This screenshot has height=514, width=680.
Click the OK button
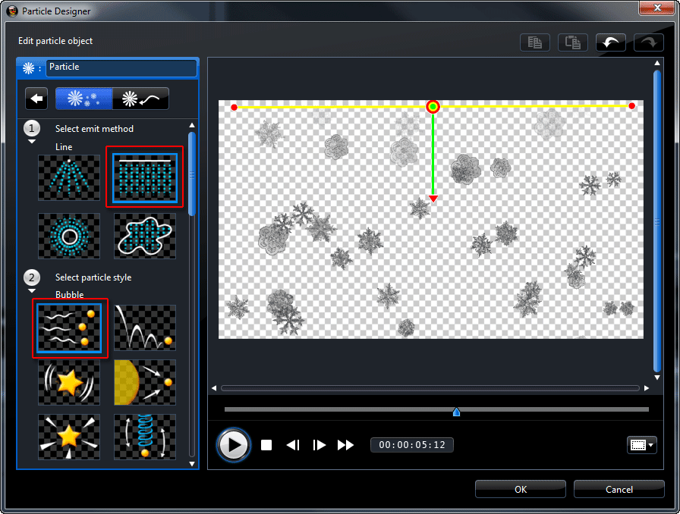521,489
